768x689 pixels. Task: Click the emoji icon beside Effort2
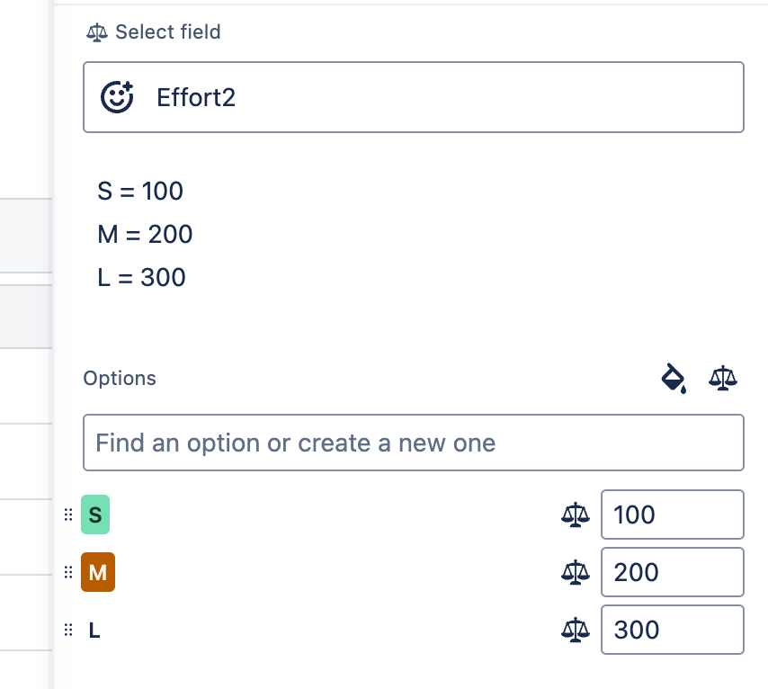117,97
